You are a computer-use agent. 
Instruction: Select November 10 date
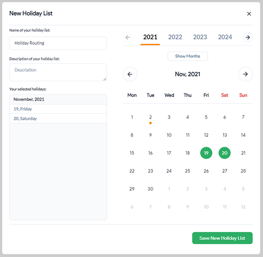point(169,135)
